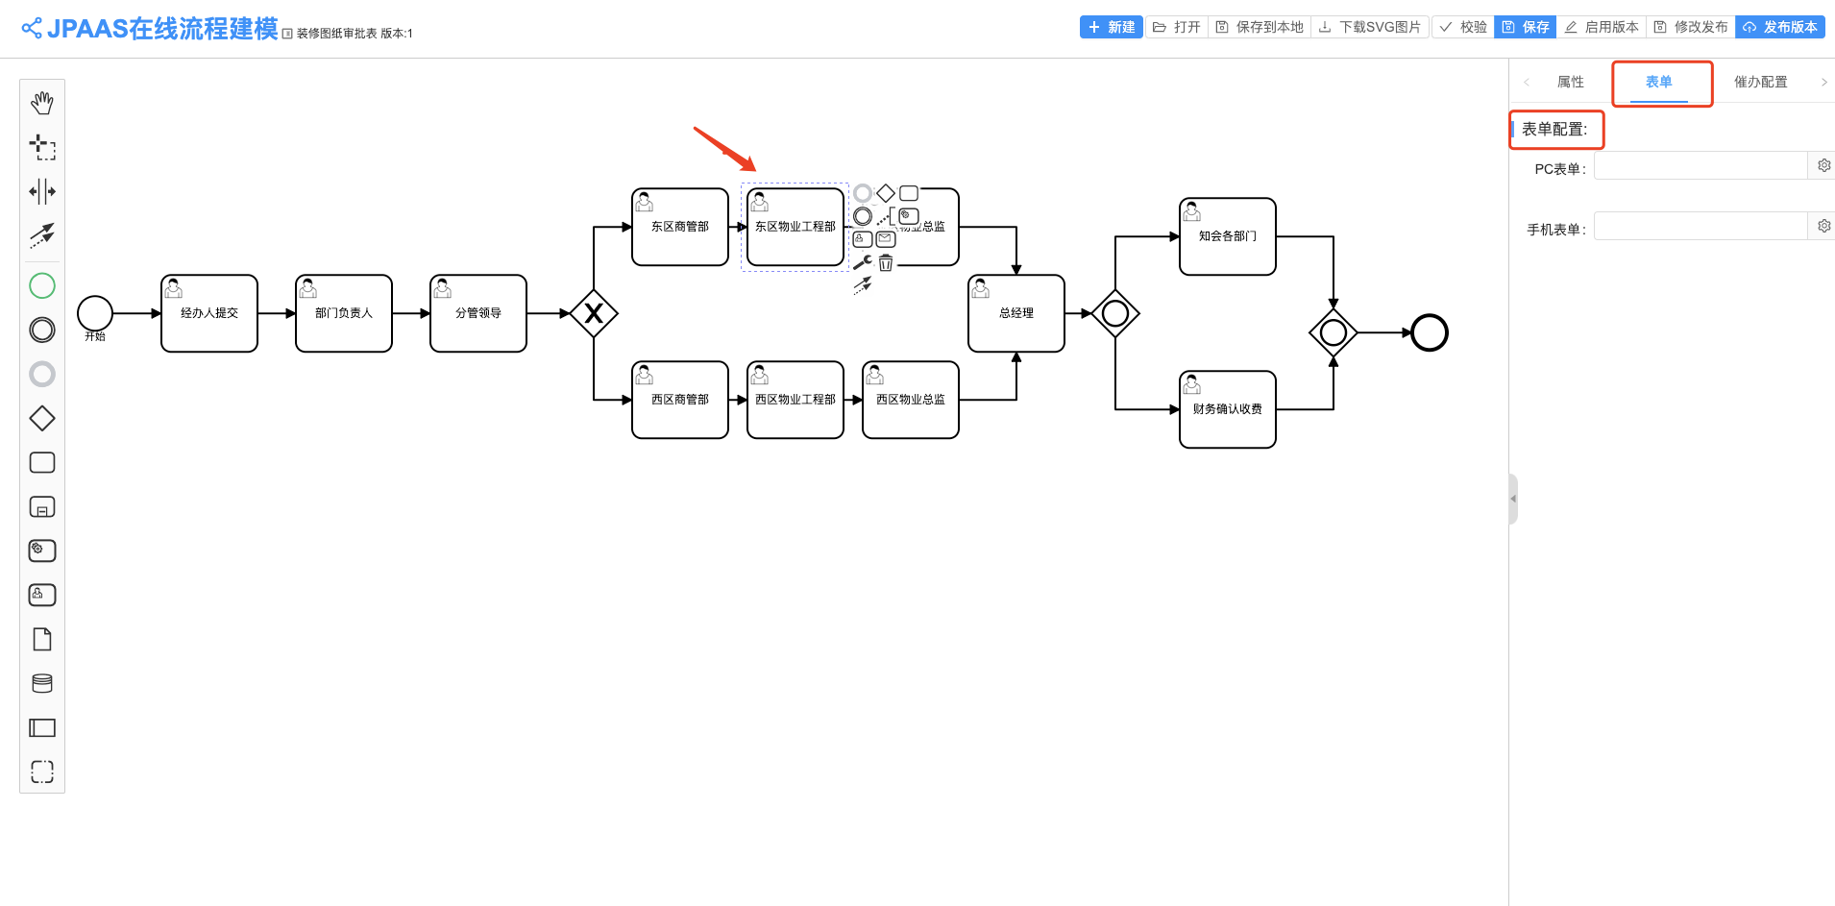Select the 西区物业总监 task node
The image size is (1835, 906).
tap(911, 400)
